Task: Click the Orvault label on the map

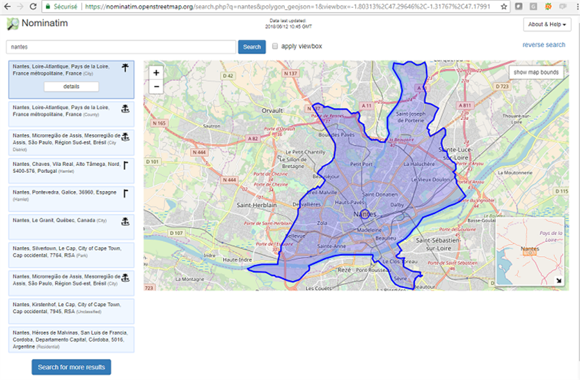Action: [272, 111]
